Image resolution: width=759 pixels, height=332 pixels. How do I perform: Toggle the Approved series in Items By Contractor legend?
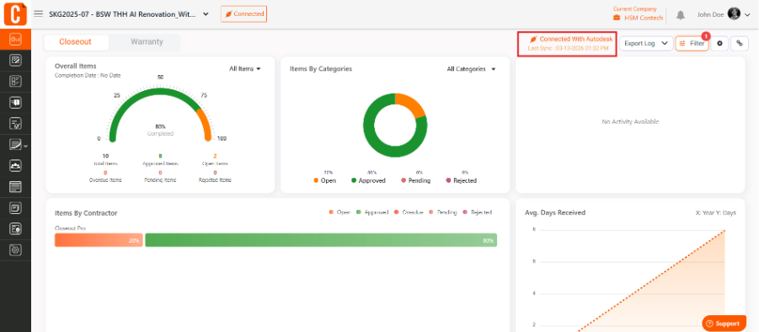click(372, 212)
